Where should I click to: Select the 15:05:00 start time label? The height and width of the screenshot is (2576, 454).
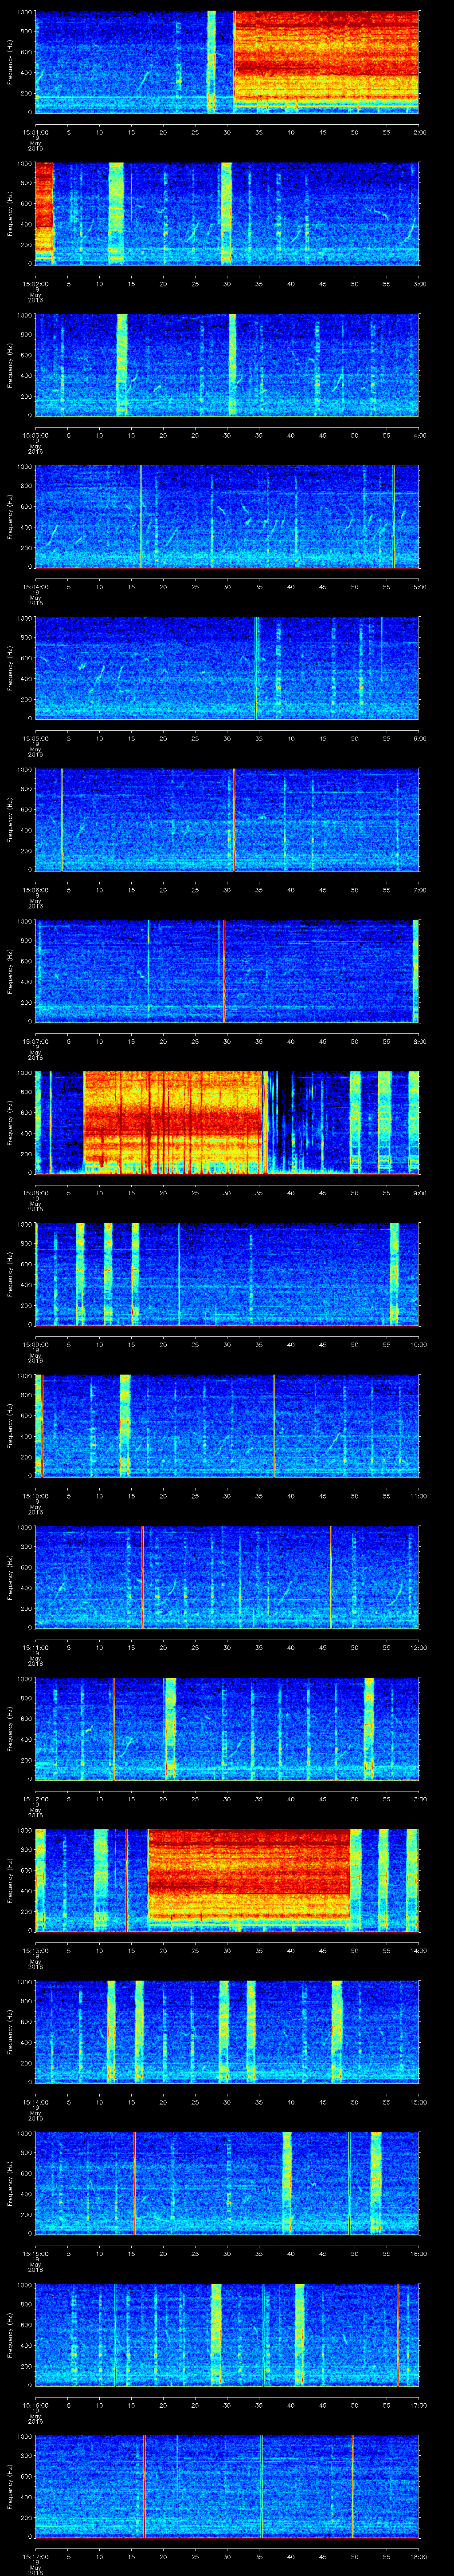(36, 738)
